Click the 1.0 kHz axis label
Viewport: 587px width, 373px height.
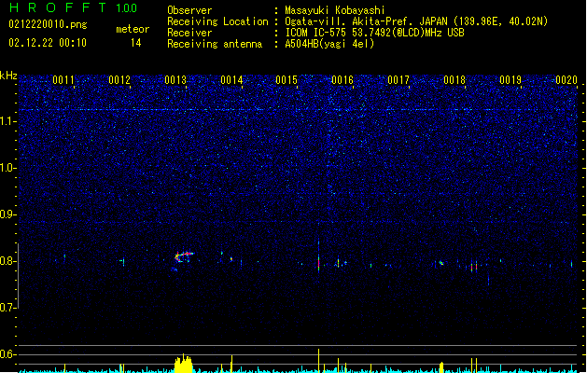click(x=8, y=168)
